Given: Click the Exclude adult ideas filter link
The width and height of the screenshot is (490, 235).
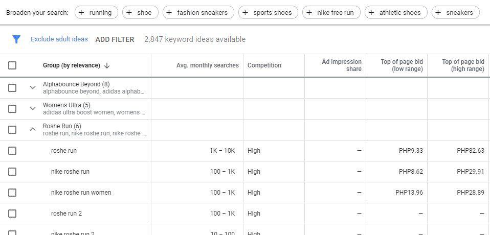Looking at the screenshot, I should tap(59, 39).
